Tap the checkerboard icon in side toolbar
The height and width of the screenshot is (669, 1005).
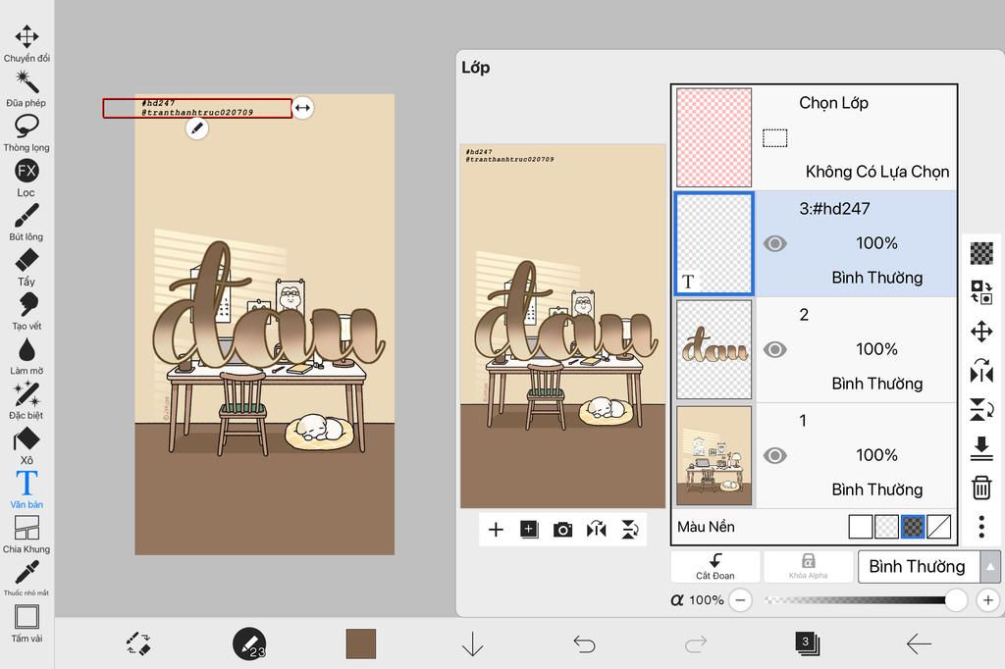coord(981,253)
